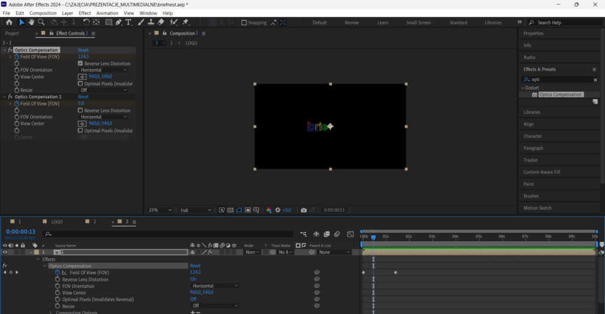The image size is (605, 314).
Task: Uncheck Reverse Lens Distortion in Optics Compensation
Action: pos(80,63)
